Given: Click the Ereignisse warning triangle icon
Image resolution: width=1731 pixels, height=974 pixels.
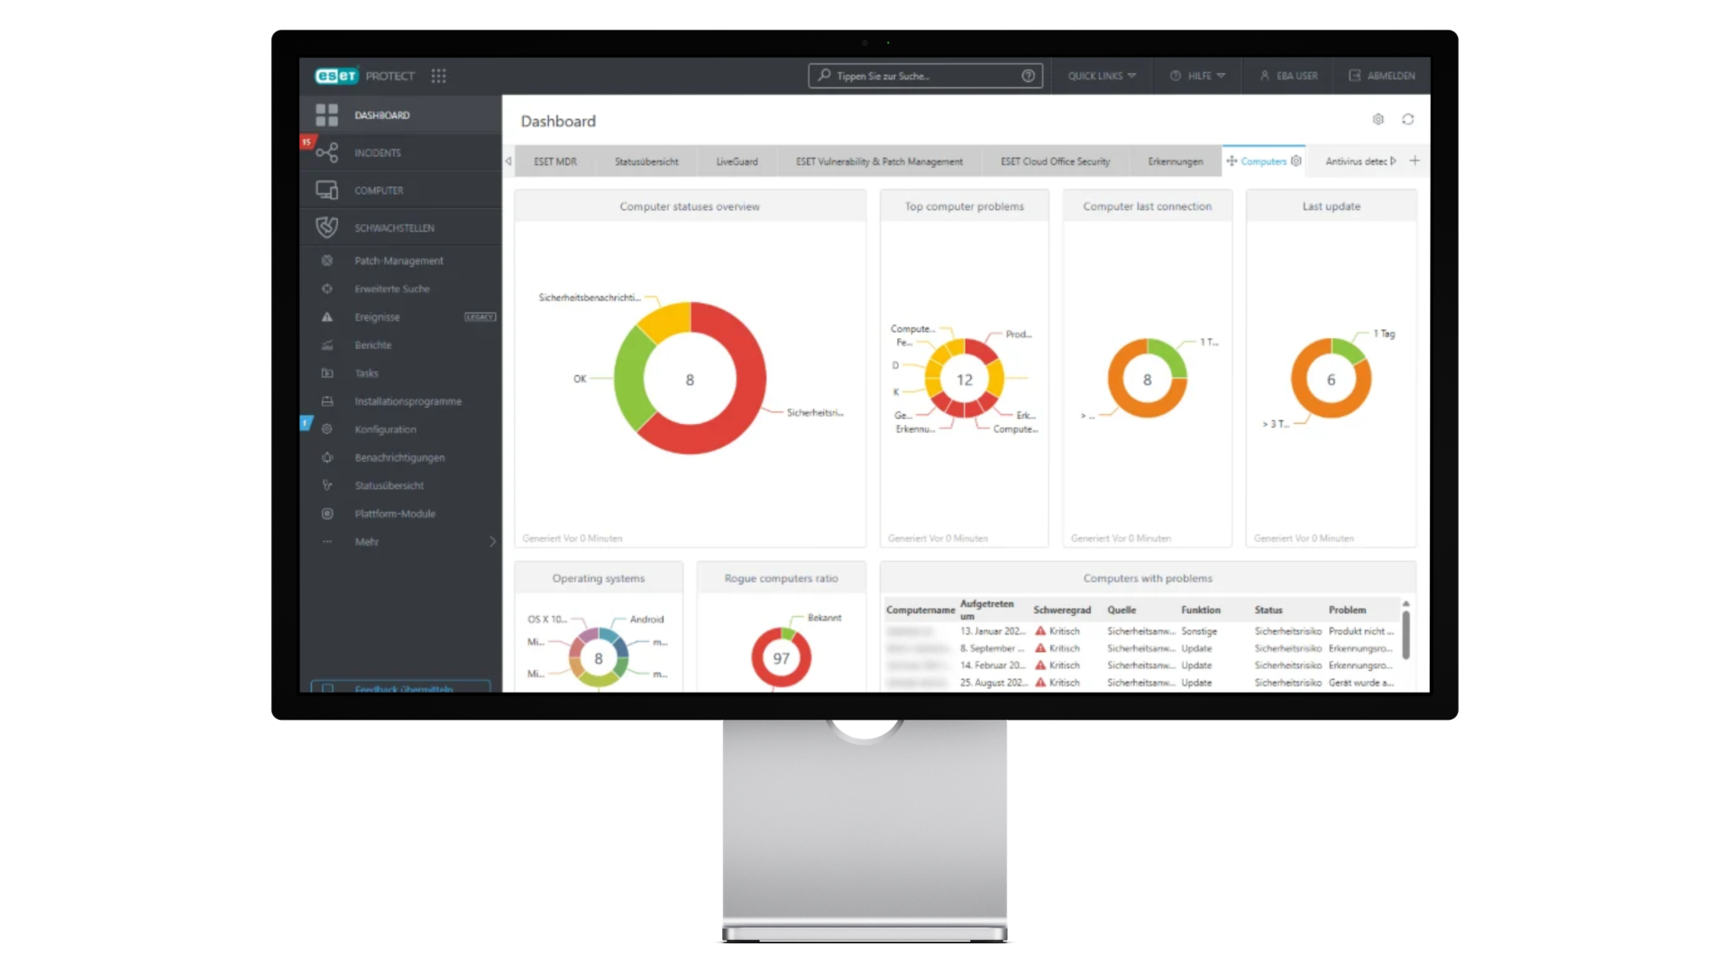Looking at the screenshot, I should click(327, 317).
